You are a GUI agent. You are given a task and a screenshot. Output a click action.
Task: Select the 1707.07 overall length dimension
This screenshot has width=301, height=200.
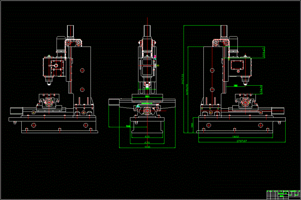(241, 141)
